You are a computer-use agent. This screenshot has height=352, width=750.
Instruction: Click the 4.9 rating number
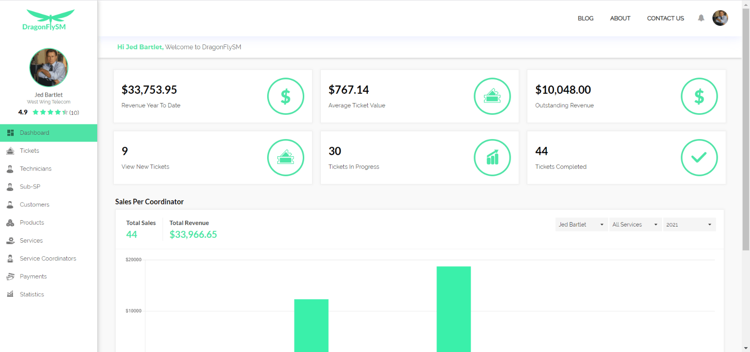click(x=23, y=112)
